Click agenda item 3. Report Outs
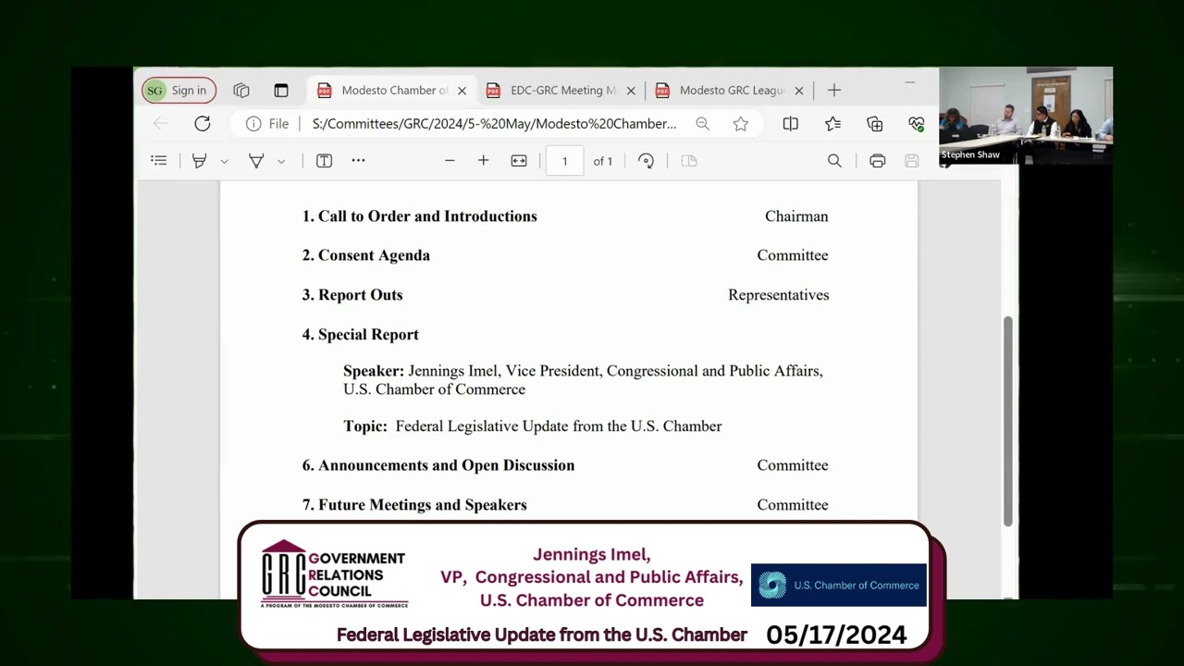1184x666 pixels. point(352,295)
